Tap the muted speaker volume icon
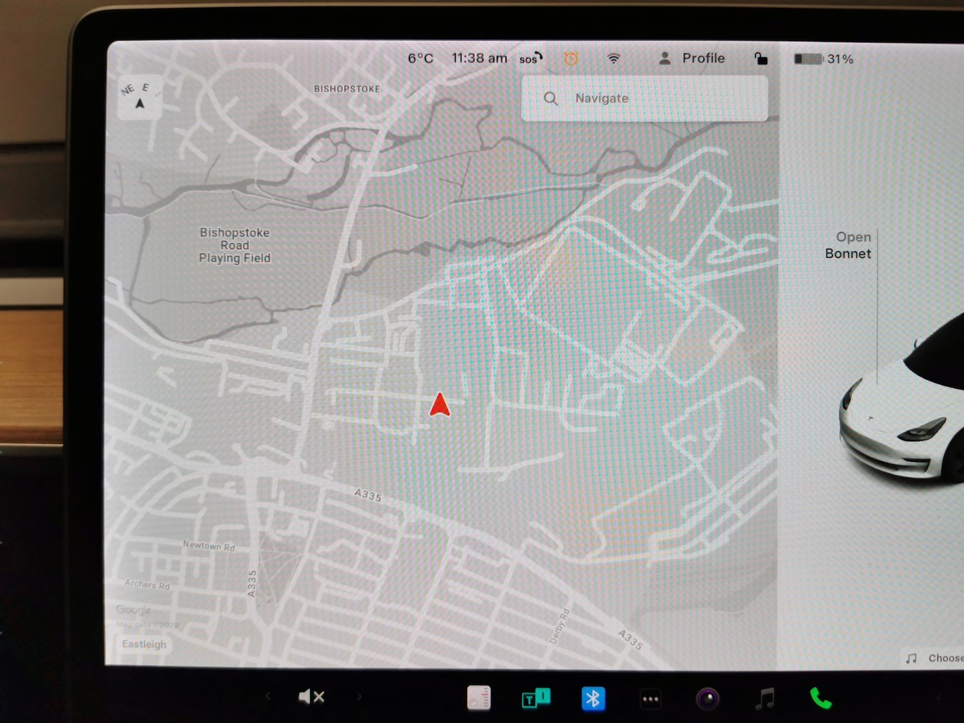Screen dimensions: 964x723 point(312,697)
